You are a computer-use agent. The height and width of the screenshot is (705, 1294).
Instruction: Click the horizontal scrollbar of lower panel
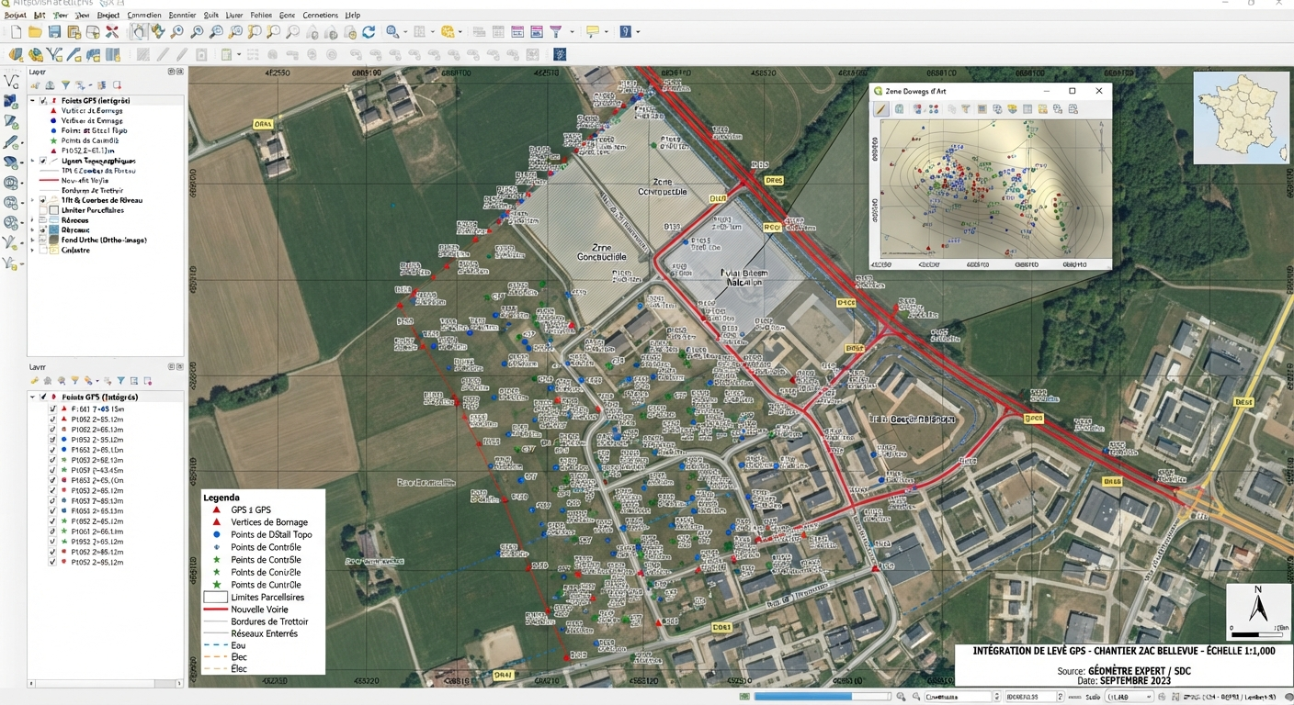point(106,684)
